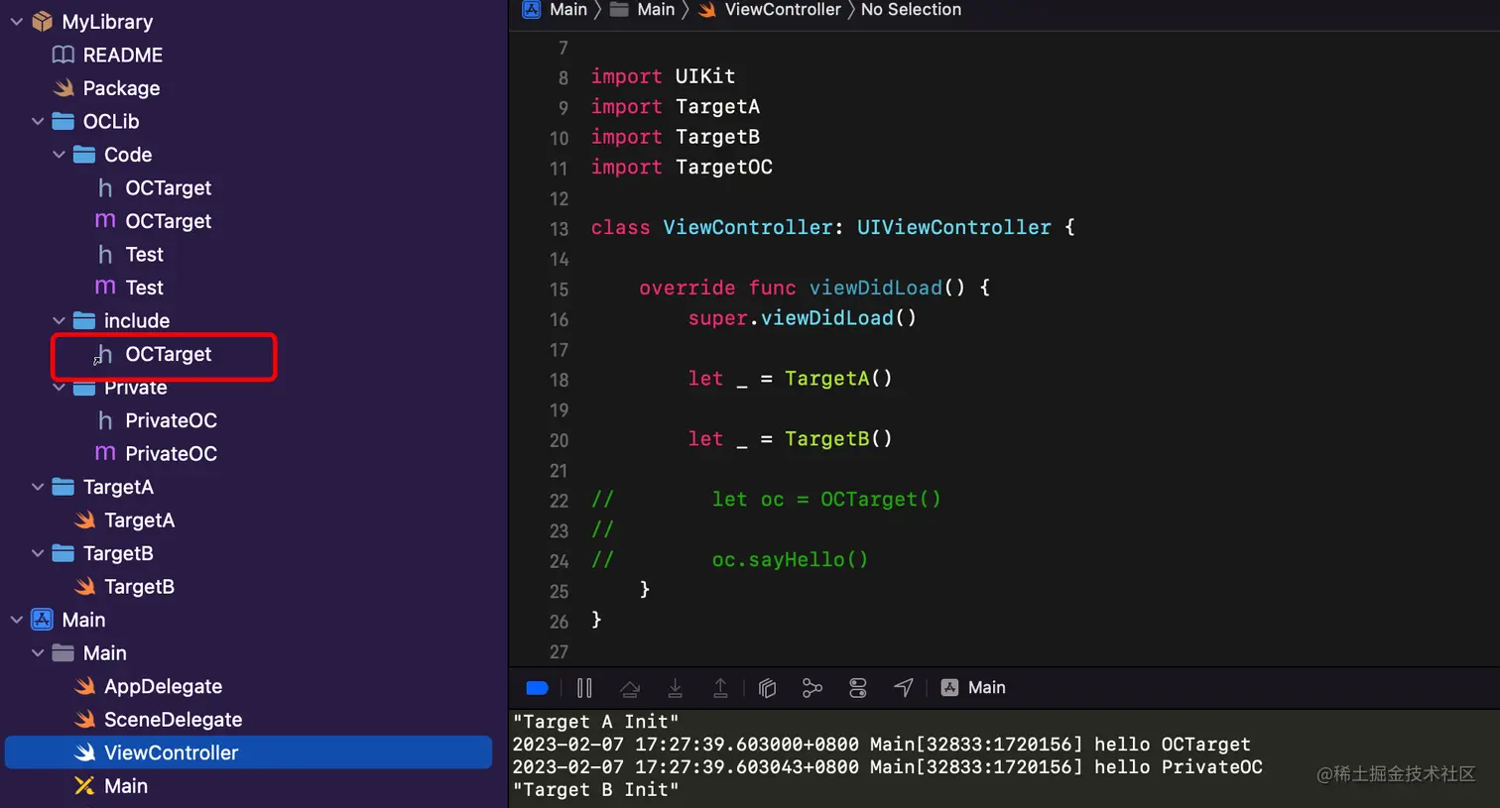Click line number 20 in the gutter
Image resolution: width=1500 pixels, height=808 pixels.
560,440
